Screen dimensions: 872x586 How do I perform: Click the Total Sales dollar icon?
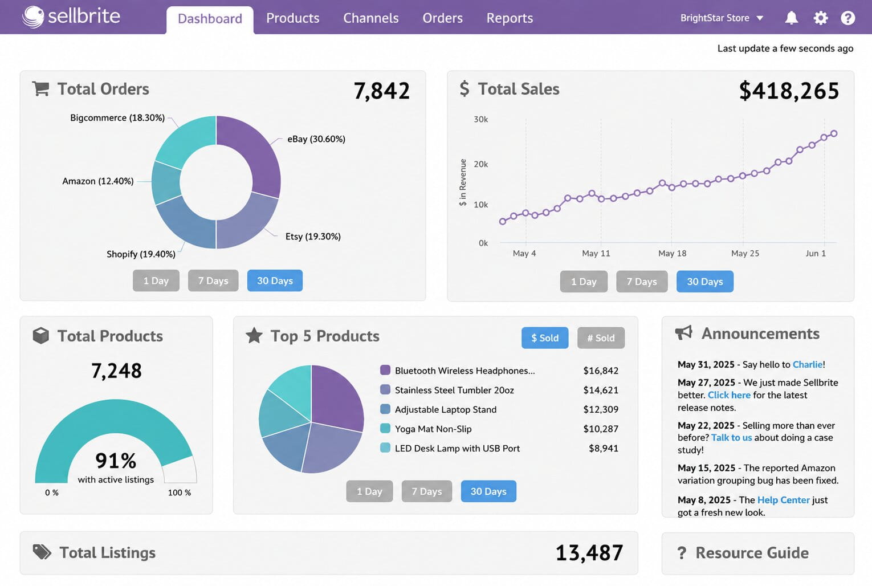(x=464, y=88)
